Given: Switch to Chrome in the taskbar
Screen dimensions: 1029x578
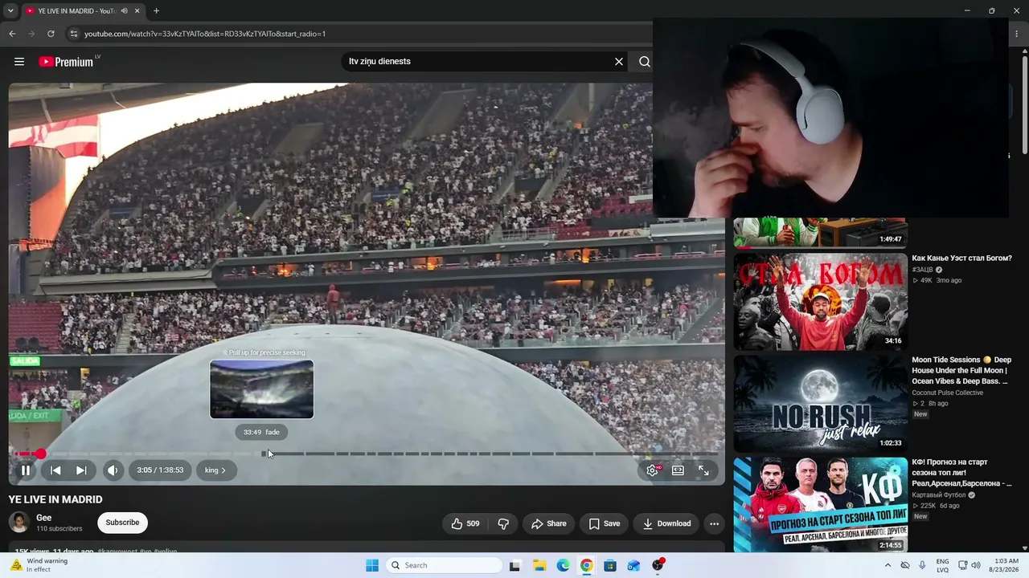Looking at the screenshot, I should [x=587, y=565].
